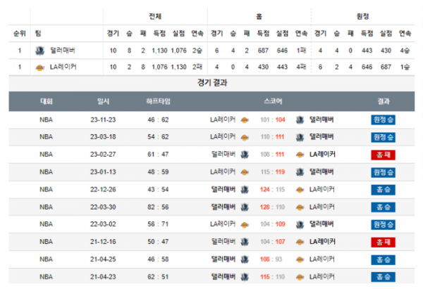
Task: Click Lakers logo in 23-11-23 game row
Action: (x=245, y=120)
